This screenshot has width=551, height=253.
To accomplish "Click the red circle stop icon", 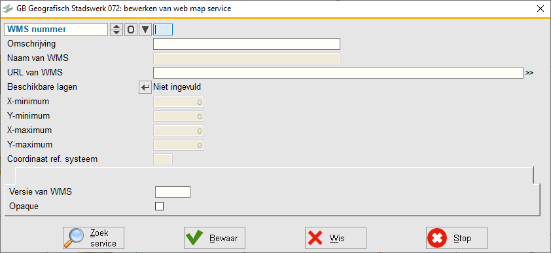I will 437,238.
